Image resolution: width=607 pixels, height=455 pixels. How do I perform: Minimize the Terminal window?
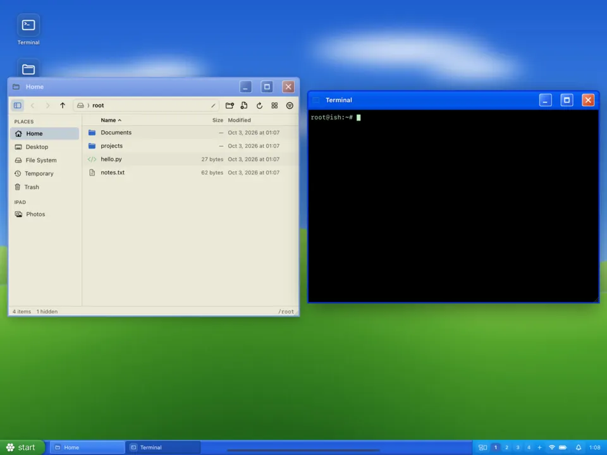point(546,100)
